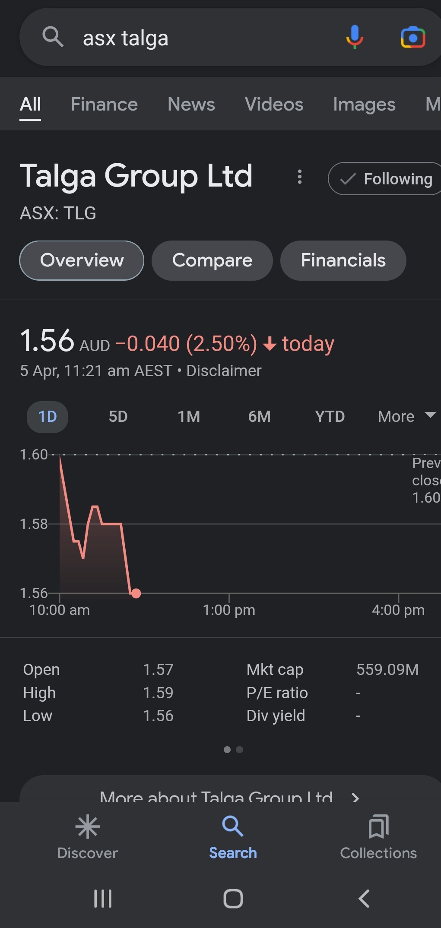Switch to the News tab
This screenshot has height=928, width=441.
point(191,105)
